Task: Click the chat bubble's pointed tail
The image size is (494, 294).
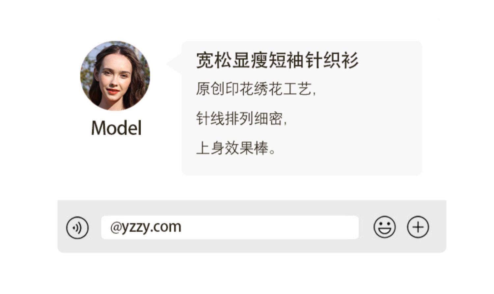Action: tap(175, 64)
